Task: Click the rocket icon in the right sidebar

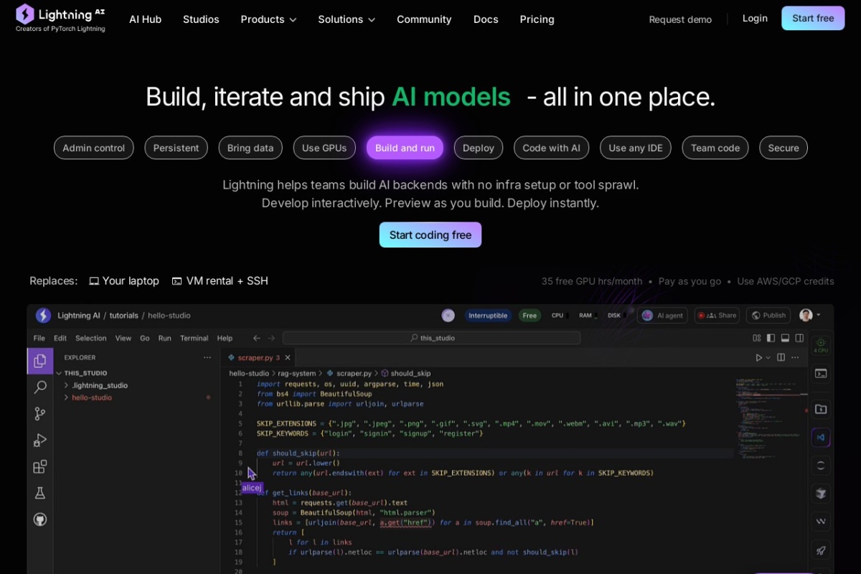Action: click(x=821, y=550)
